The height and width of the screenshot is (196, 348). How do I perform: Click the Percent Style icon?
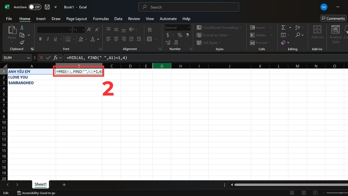[x=180, y=35]
